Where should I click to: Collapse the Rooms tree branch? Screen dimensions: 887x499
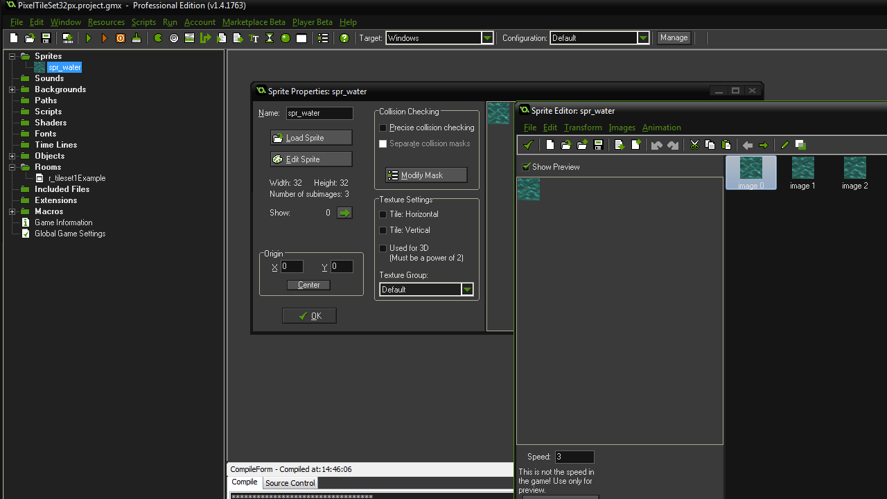click(x=11, y=166)
